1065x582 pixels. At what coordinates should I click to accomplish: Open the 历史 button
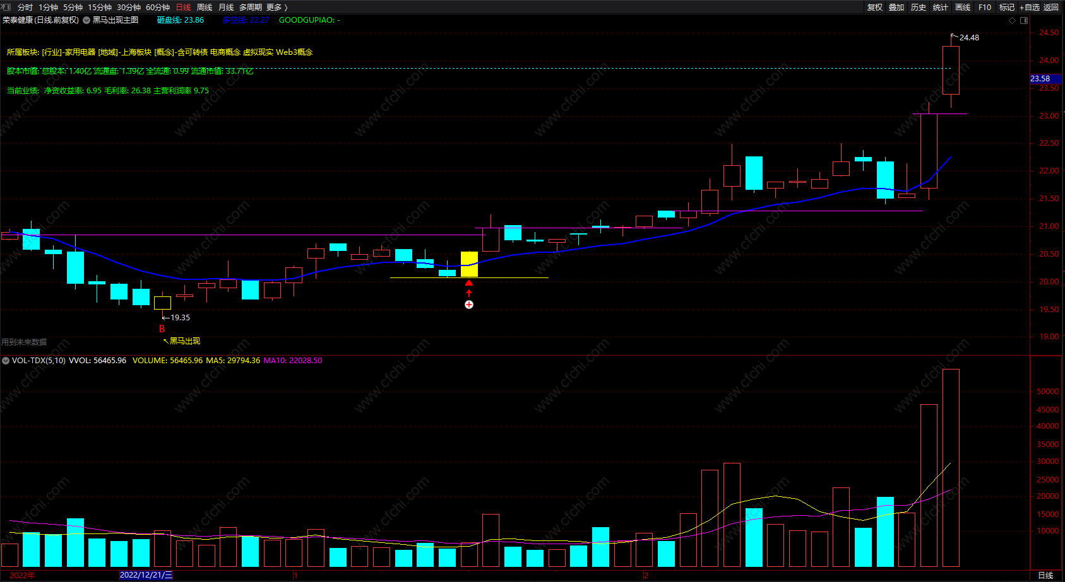coord(919,8)
